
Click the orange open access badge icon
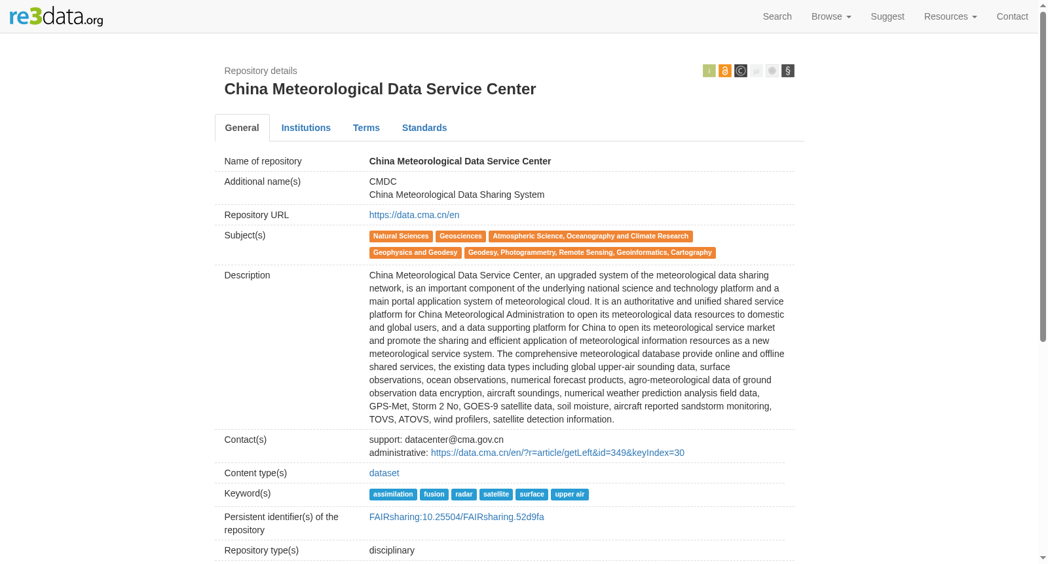[724, 71]
